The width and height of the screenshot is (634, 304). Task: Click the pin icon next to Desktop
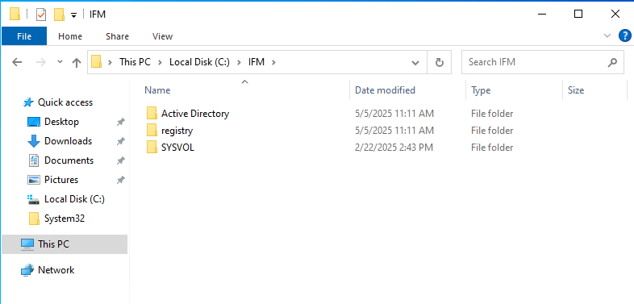(x=120, y=122)
